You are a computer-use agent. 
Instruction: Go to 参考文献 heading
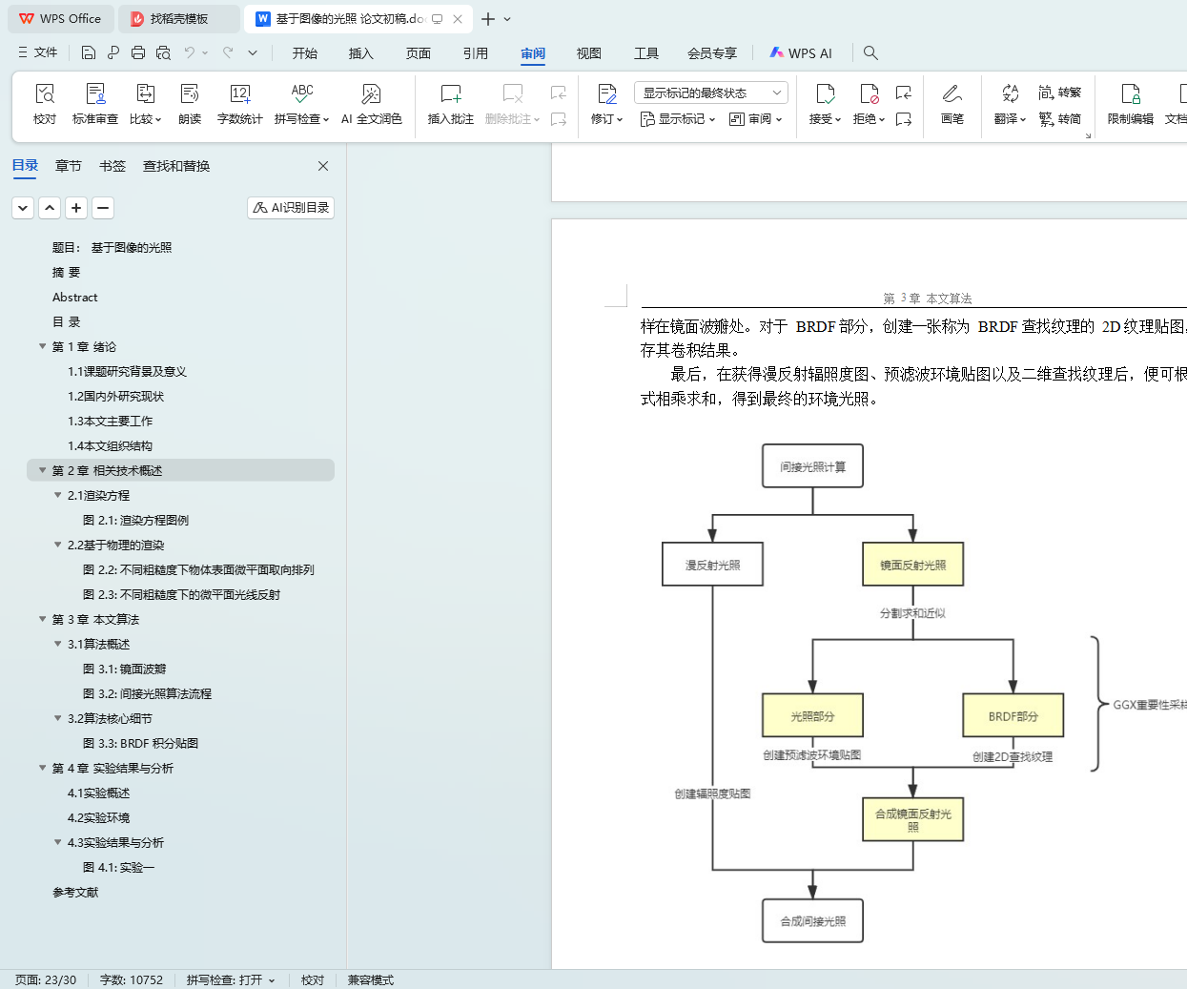coord(75,892)
